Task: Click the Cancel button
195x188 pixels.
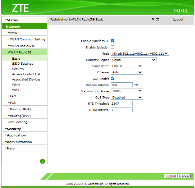Action: coord(184,176)
